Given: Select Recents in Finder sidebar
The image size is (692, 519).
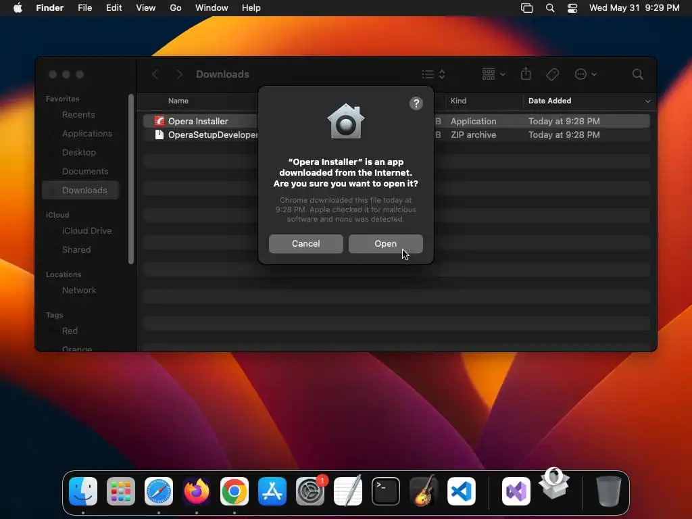Looking at the screenshot, I should 78,114.
